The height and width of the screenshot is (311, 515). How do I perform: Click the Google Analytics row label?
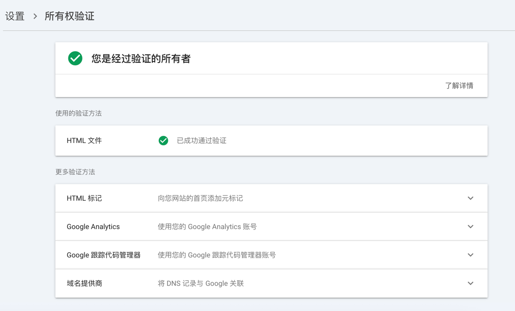93,227
